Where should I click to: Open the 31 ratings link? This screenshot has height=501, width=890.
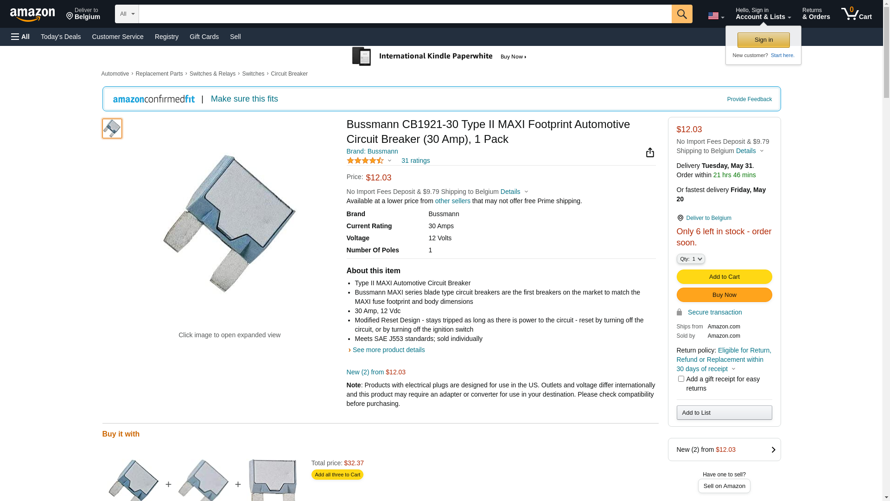[415, 161]
